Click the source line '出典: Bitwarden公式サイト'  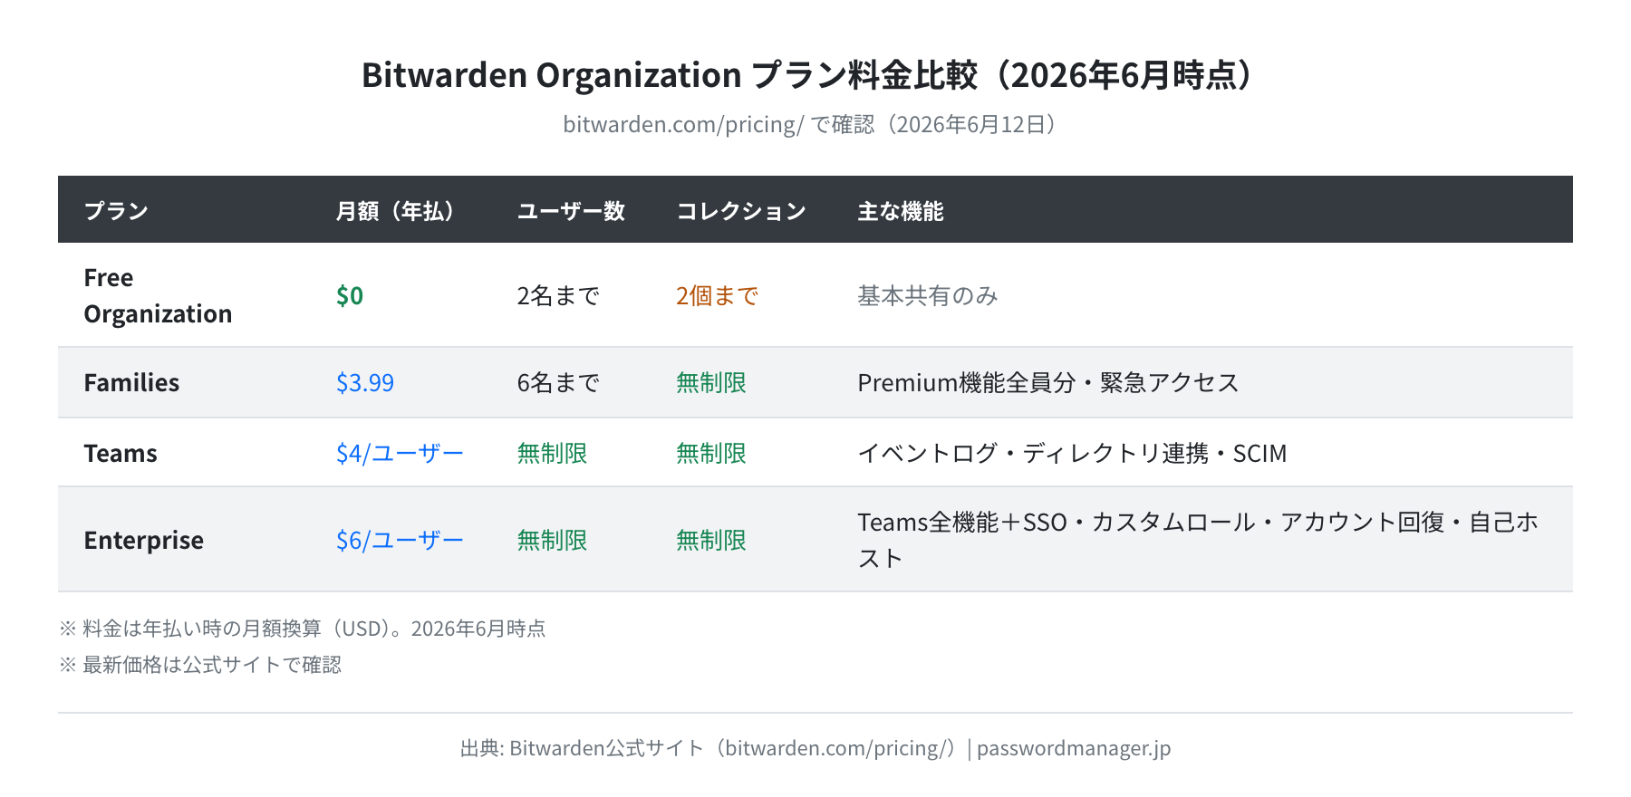click(582, 748)
